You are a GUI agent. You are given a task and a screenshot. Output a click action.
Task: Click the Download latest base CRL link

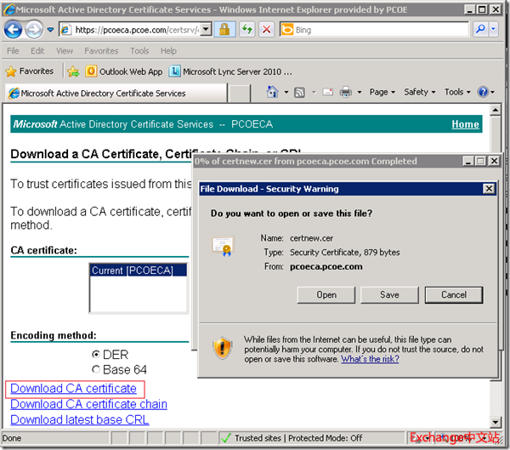click(x=80, y=419)
